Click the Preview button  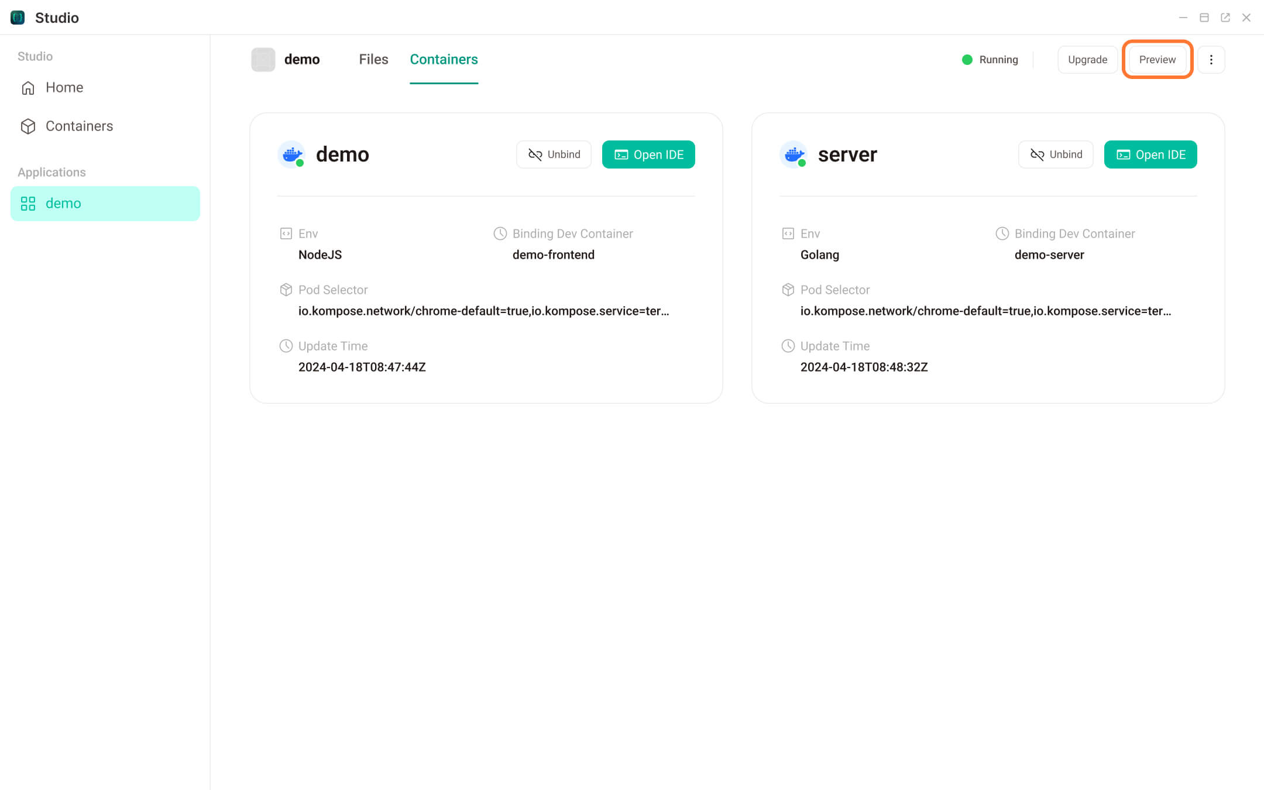pyautogui.click(x=1157, y=60)
